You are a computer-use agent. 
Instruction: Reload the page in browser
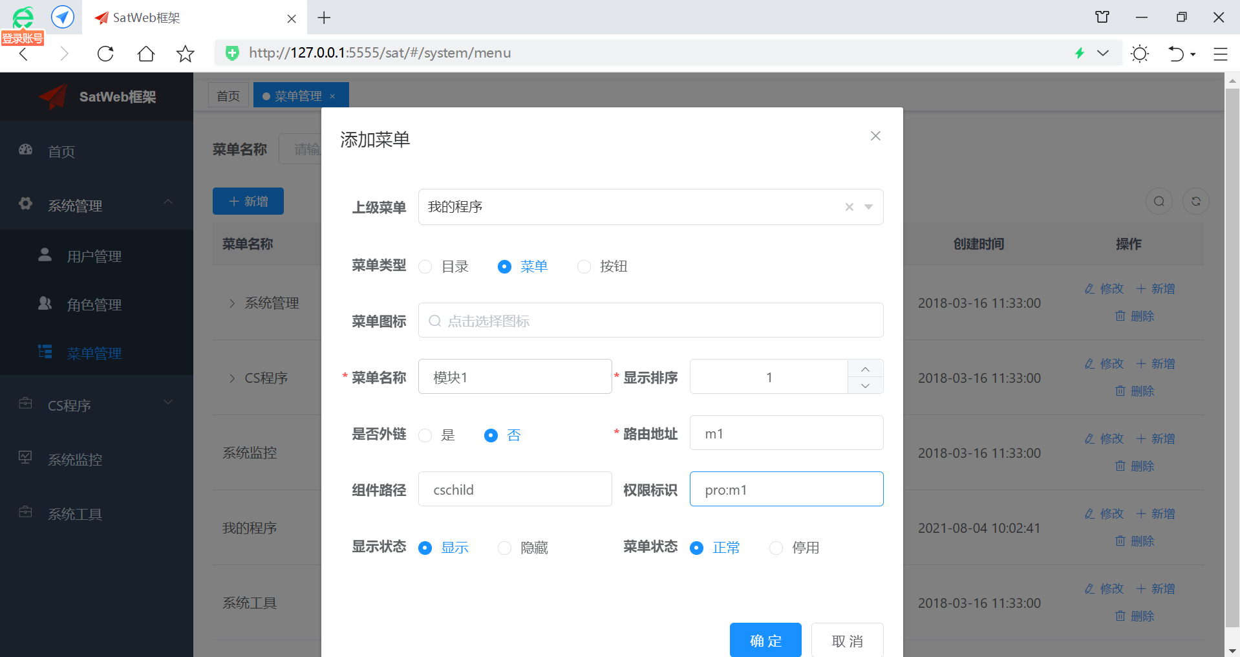[105, 53]
